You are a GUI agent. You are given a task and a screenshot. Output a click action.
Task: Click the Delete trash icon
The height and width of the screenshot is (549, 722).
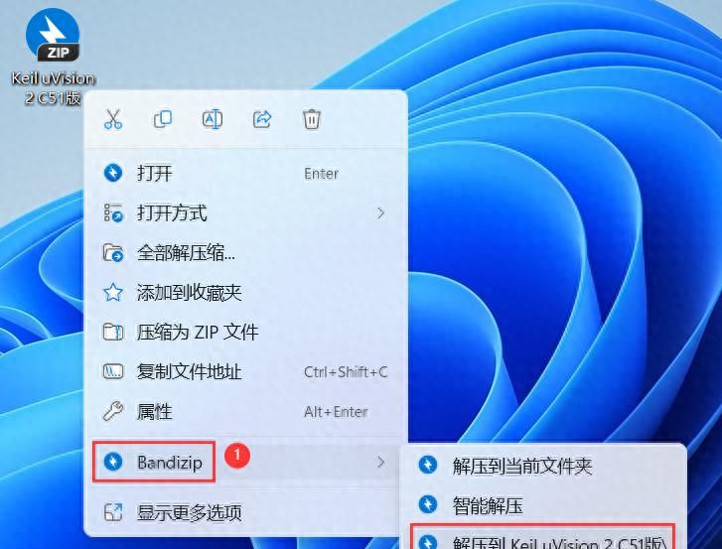click(x=312, y=120)
